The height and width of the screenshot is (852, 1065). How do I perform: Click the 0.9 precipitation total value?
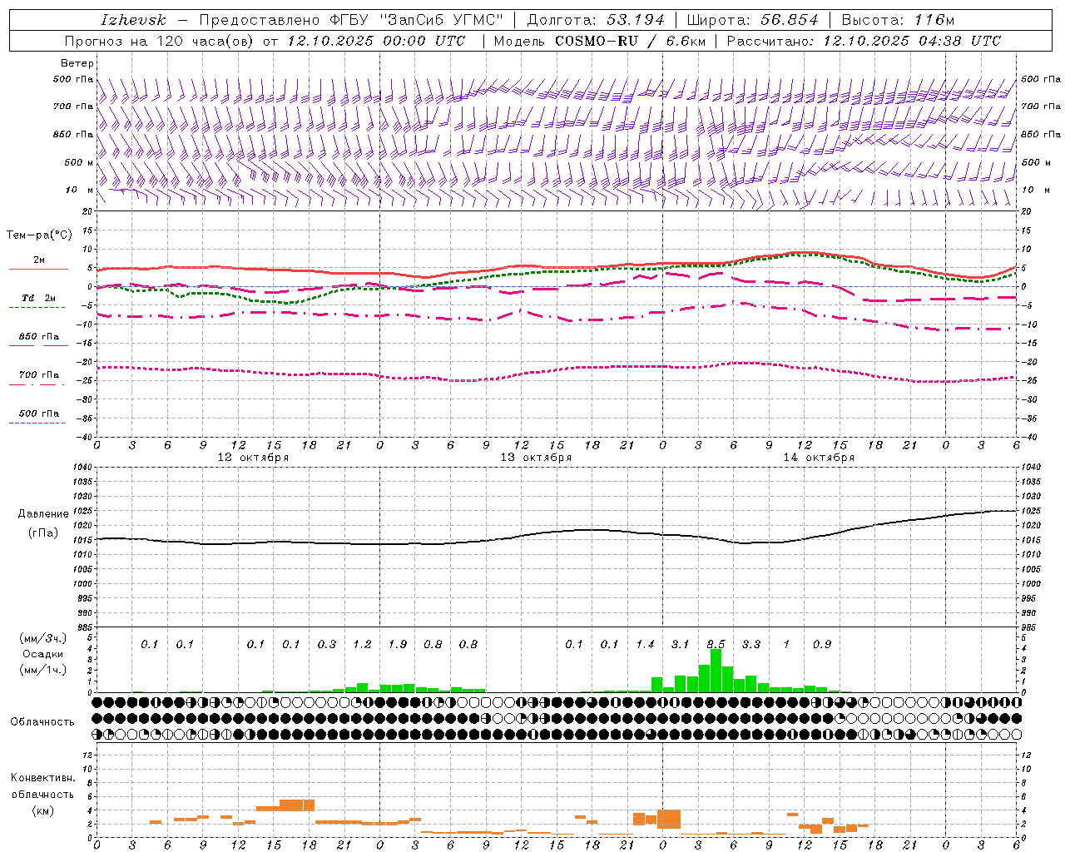click(822, 644)
